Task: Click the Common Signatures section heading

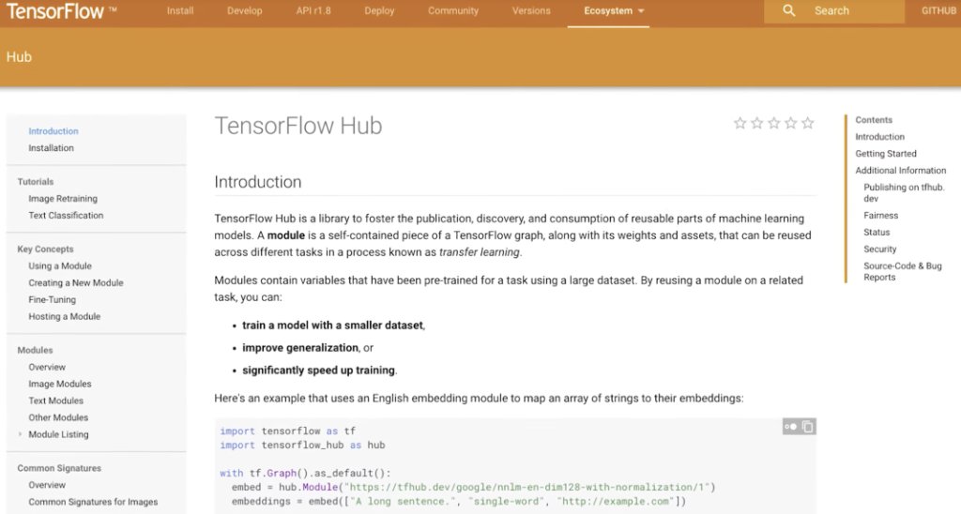Action: [x=59, y=468]
